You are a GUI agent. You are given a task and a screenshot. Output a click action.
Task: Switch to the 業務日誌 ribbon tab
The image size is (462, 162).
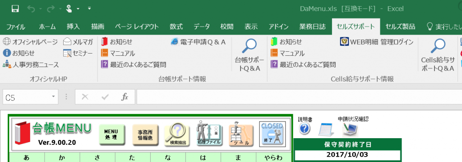[312, 27]
